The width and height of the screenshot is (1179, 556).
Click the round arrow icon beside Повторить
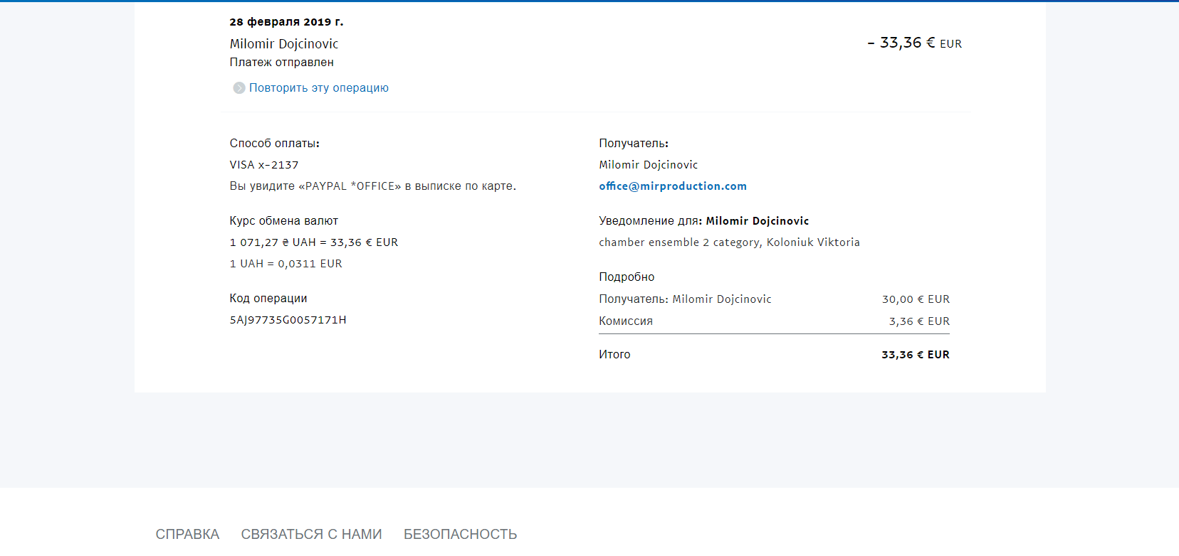(x=239, y=88)
